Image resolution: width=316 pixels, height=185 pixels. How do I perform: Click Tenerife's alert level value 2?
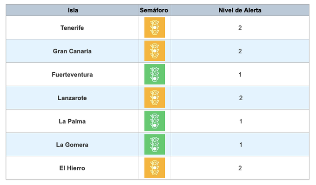coord(240,28)
